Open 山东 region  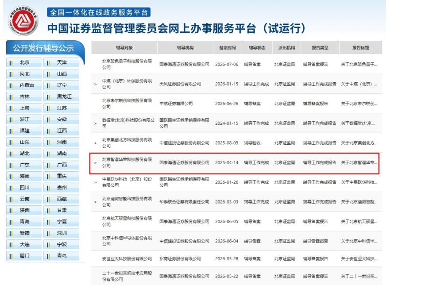click(24, 142)
